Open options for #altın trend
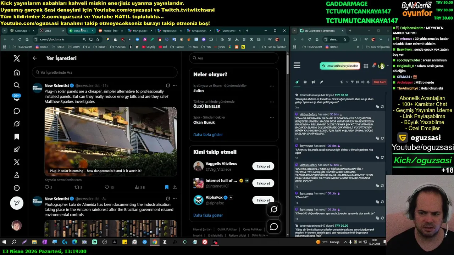This screenshot has height=255, width=454. pos(272,86)
